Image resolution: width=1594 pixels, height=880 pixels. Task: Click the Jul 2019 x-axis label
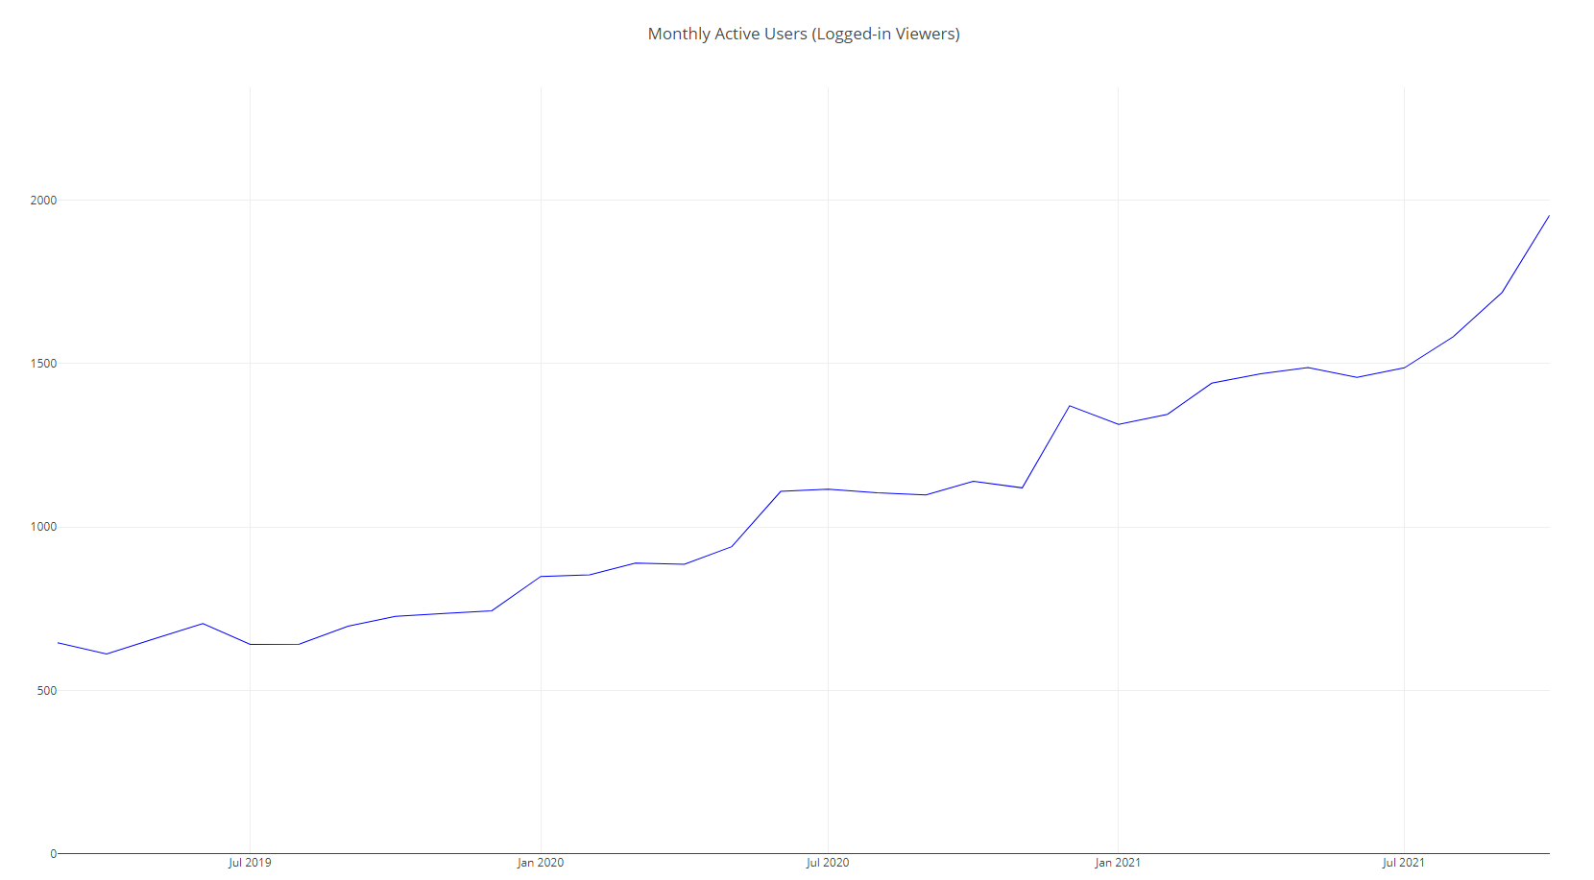point(250,863)
